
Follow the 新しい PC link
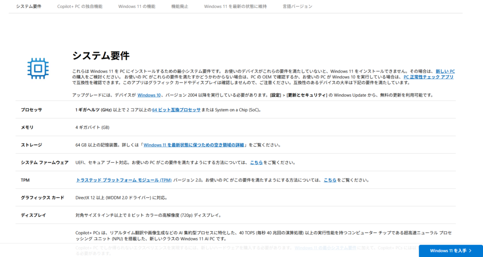click(x=445, y=71)
